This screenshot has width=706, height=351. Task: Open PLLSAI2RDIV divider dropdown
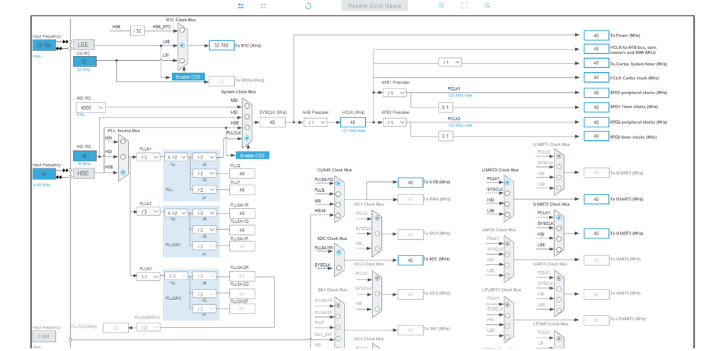(149, 328)
